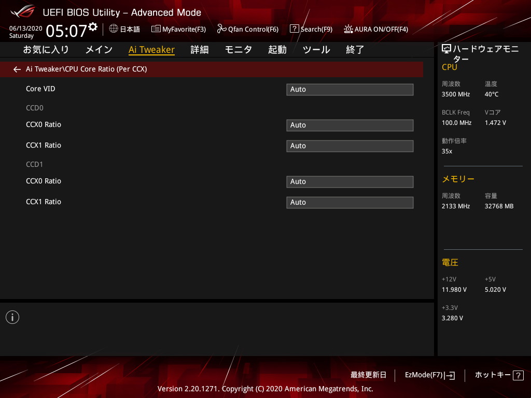531x398 pixels.
Task: Click the ROG logo
Action: click(23, 11)
